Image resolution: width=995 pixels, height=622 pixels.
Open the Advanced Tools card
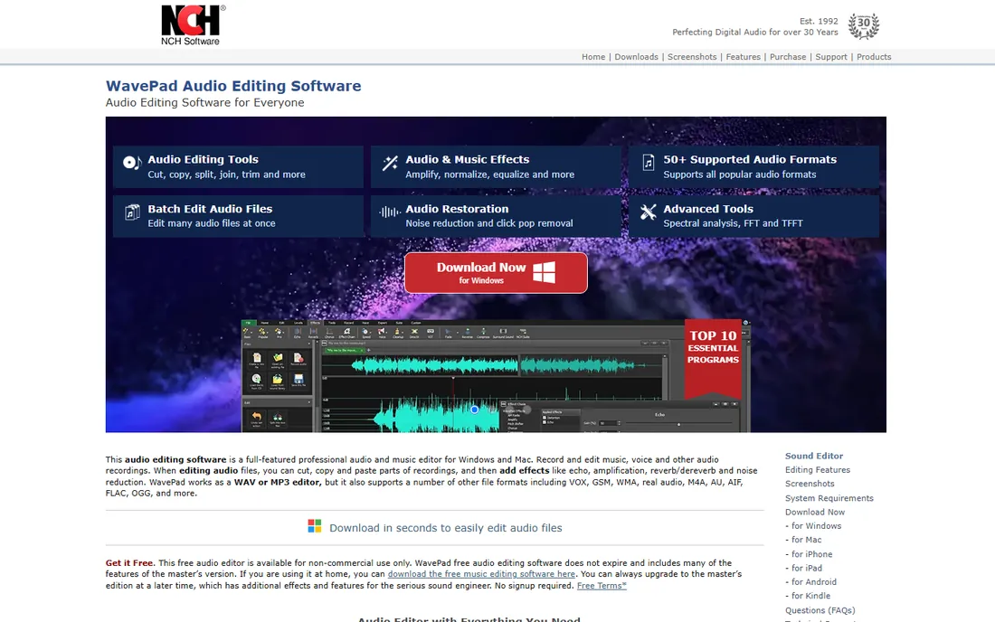point(753,216)
